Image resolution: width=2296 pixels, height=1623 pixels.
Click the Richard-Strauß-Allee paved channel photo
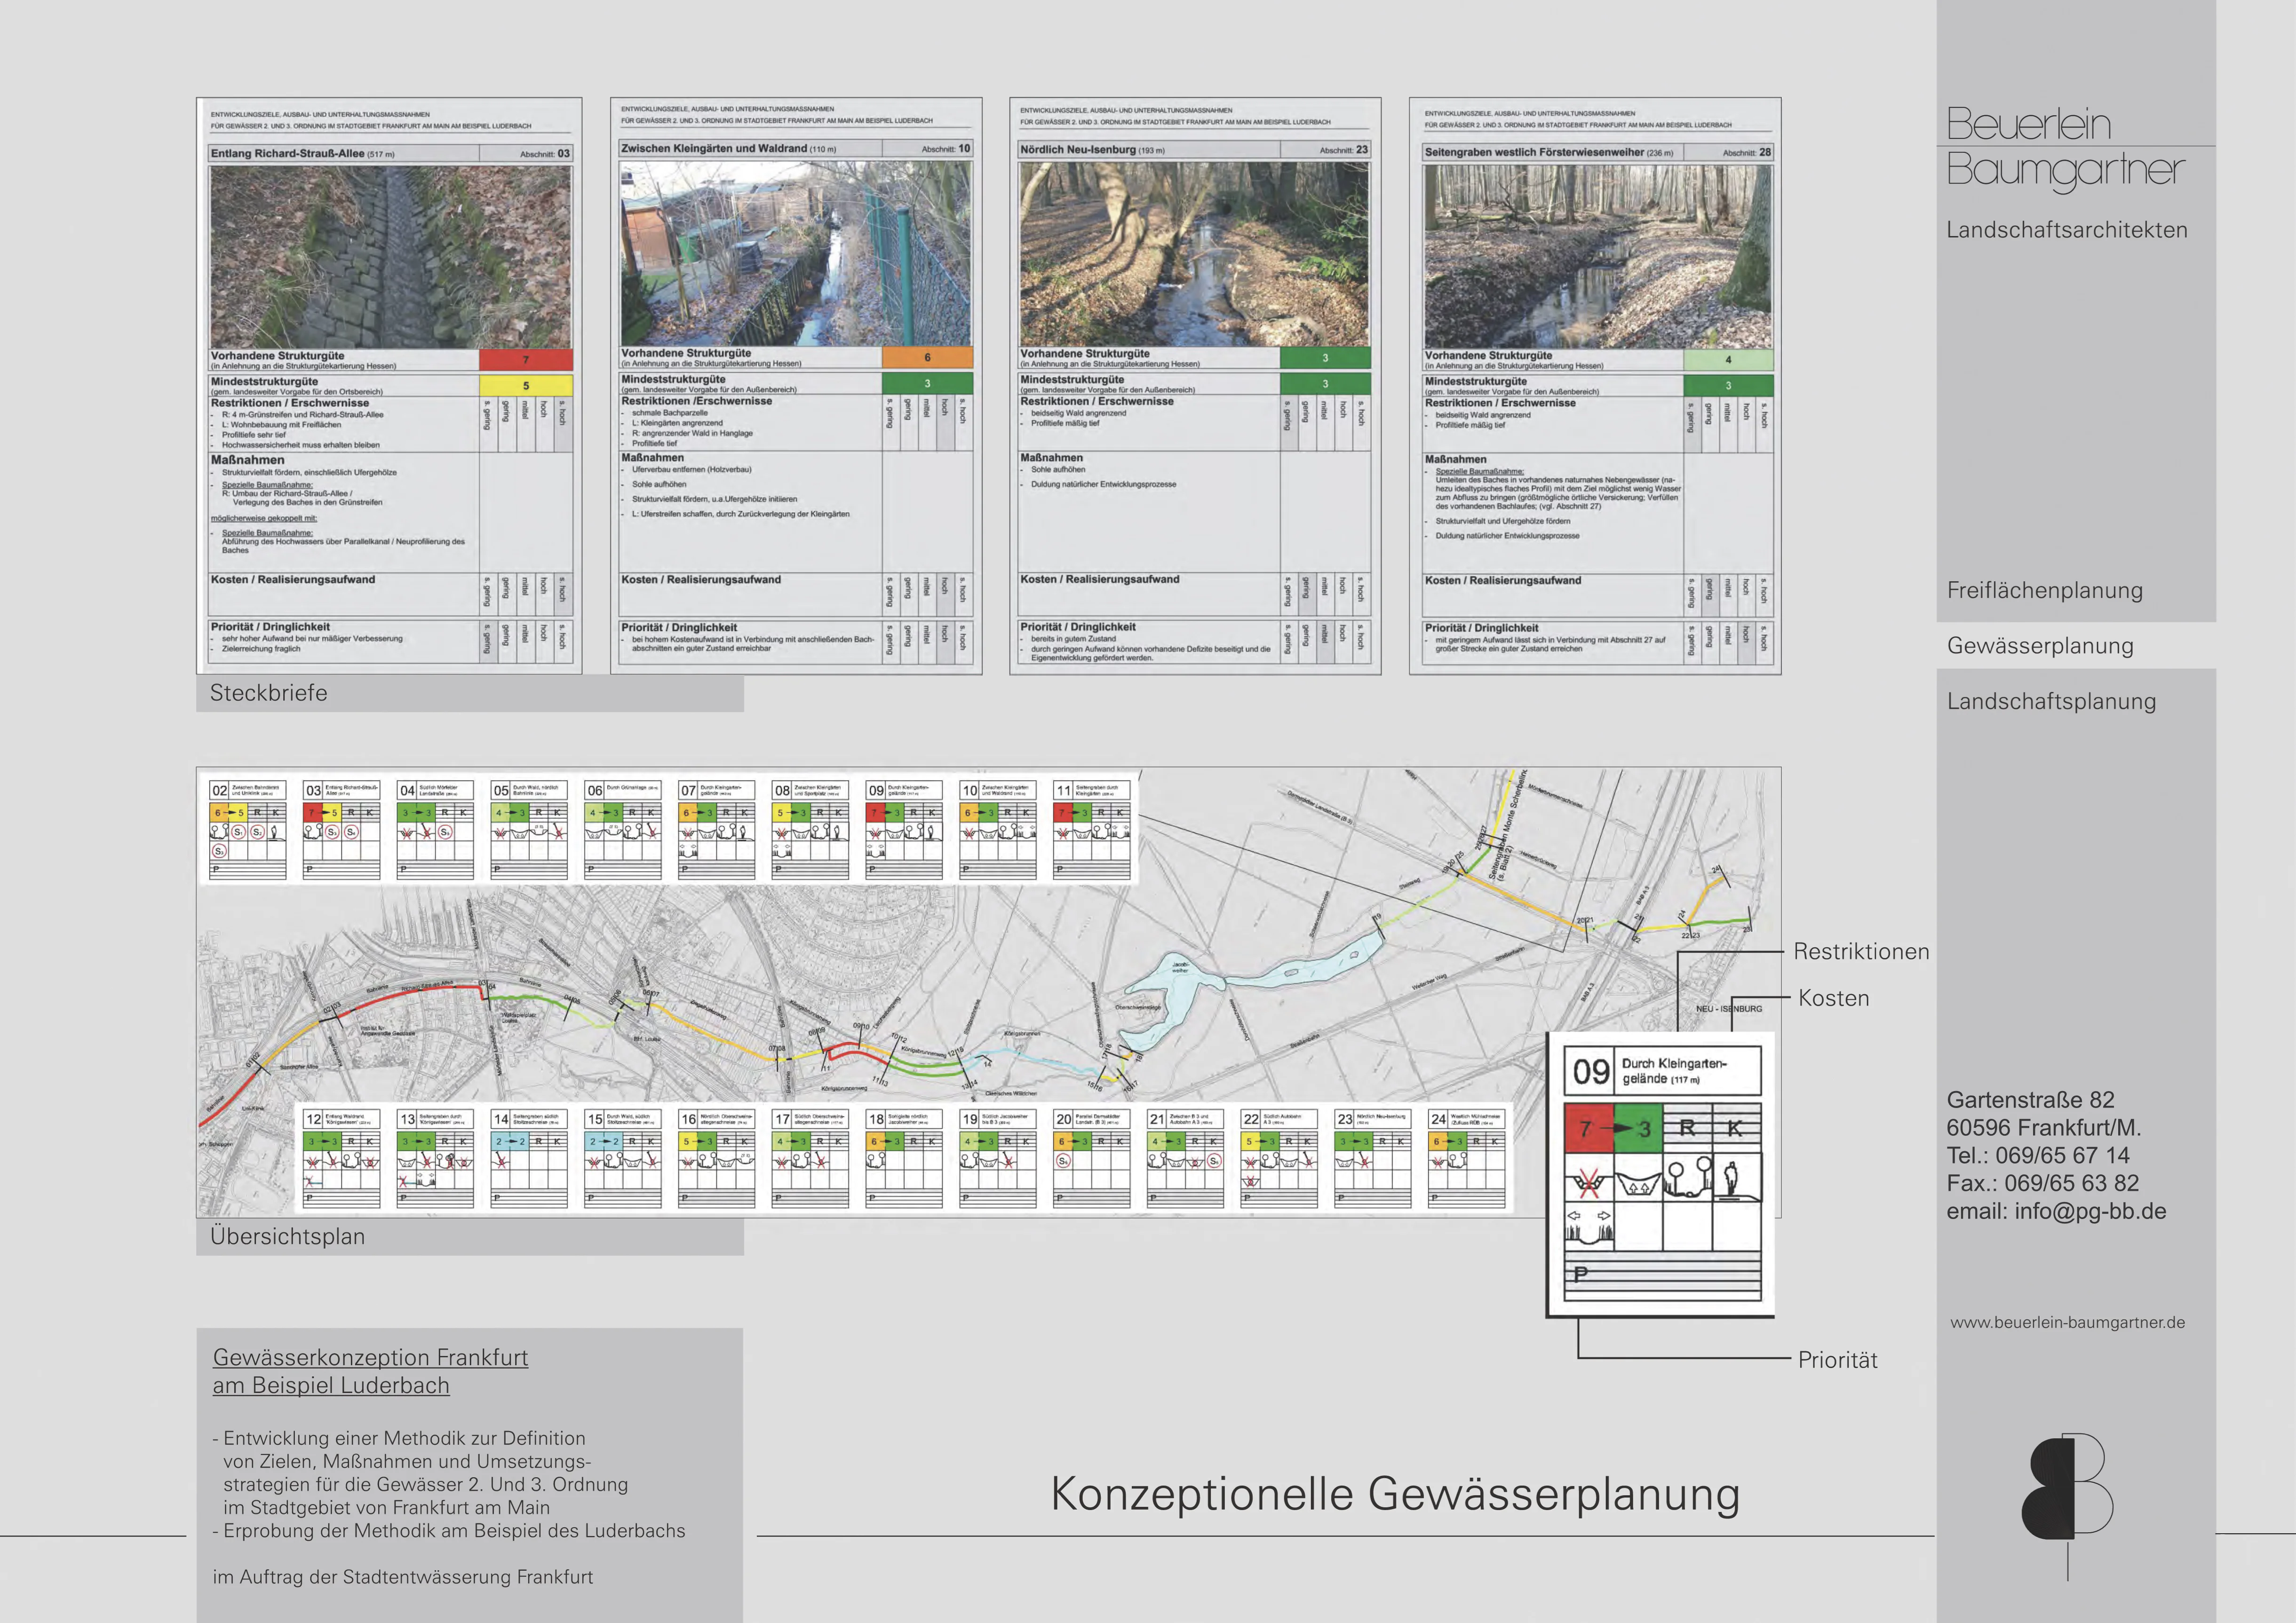[x=390, y=256]
